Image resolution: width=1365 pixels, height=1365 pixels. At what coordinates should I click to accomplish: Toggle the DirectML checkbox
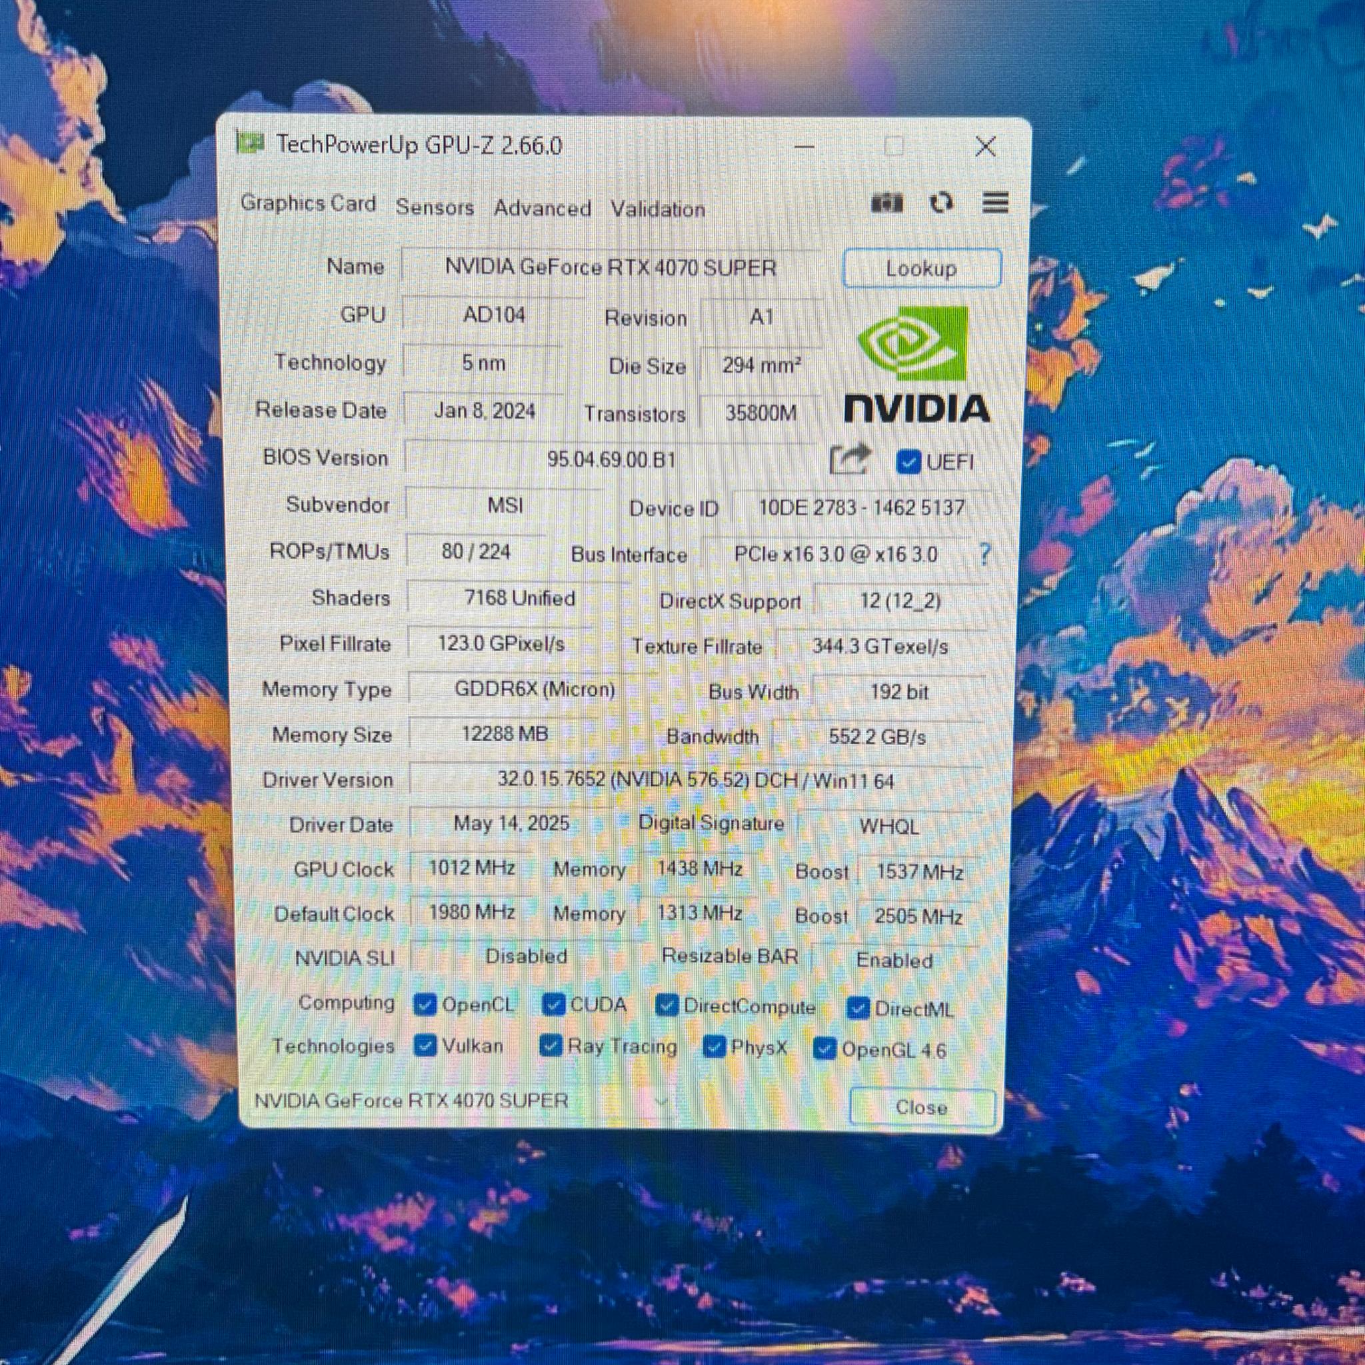[858, 1008]
